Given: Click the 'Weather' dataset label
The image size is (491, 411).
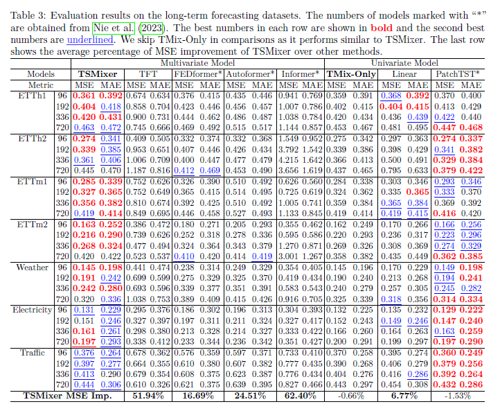Looking at the screenshot, I should point(32,268).
